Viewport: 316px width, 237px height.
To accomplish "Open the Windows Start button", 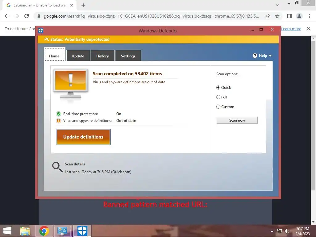I will [7, 231].
